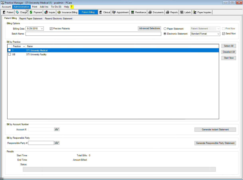The height and width of the screenshot is (180, 243).
Task: Open the Standard Format dropdown
Action: [218, 34]
